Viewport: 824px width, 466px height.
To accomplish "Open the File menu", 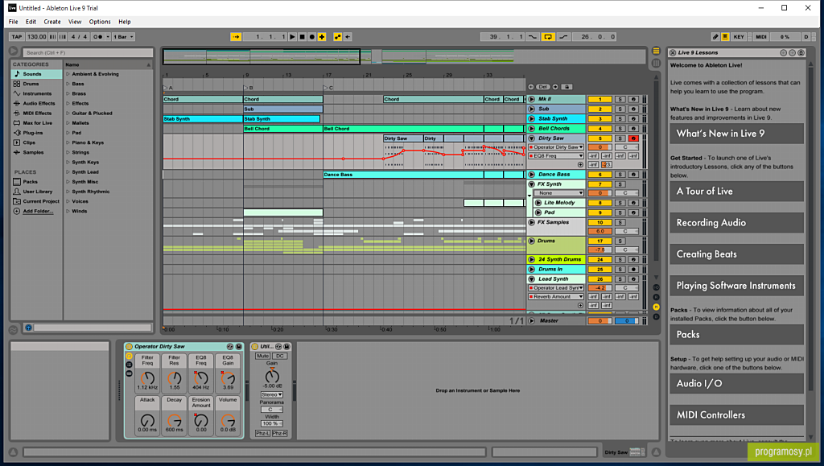I will click(x=13, y=22).
